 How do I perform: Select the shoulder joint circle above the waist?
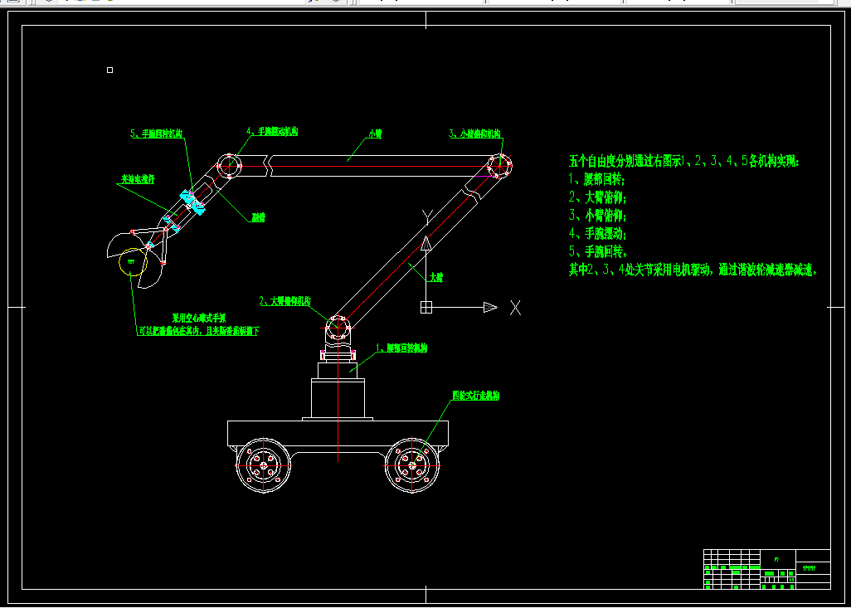coord(339,328)
